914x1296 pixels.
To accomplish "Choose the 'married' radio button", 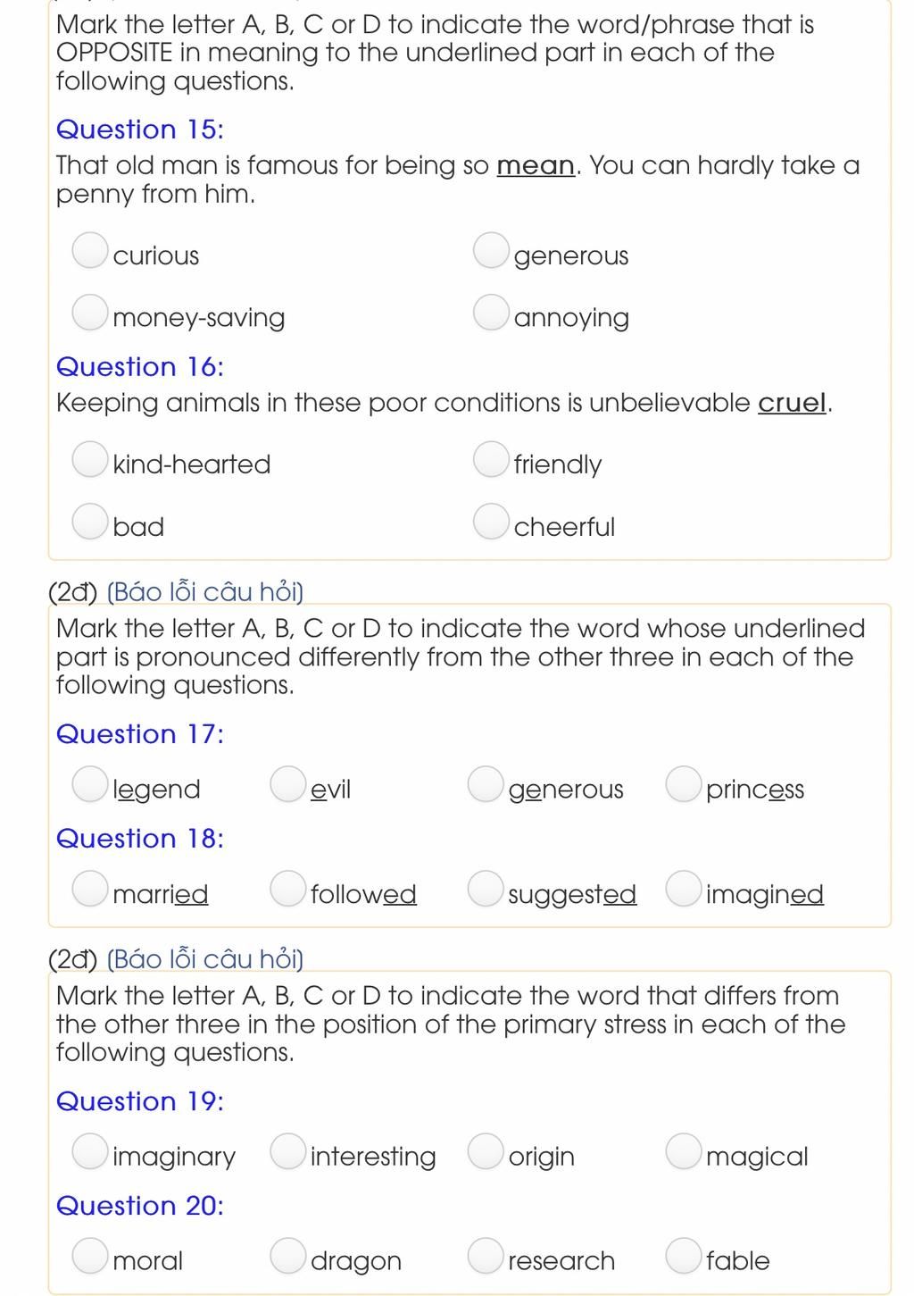I will (90, 889).
